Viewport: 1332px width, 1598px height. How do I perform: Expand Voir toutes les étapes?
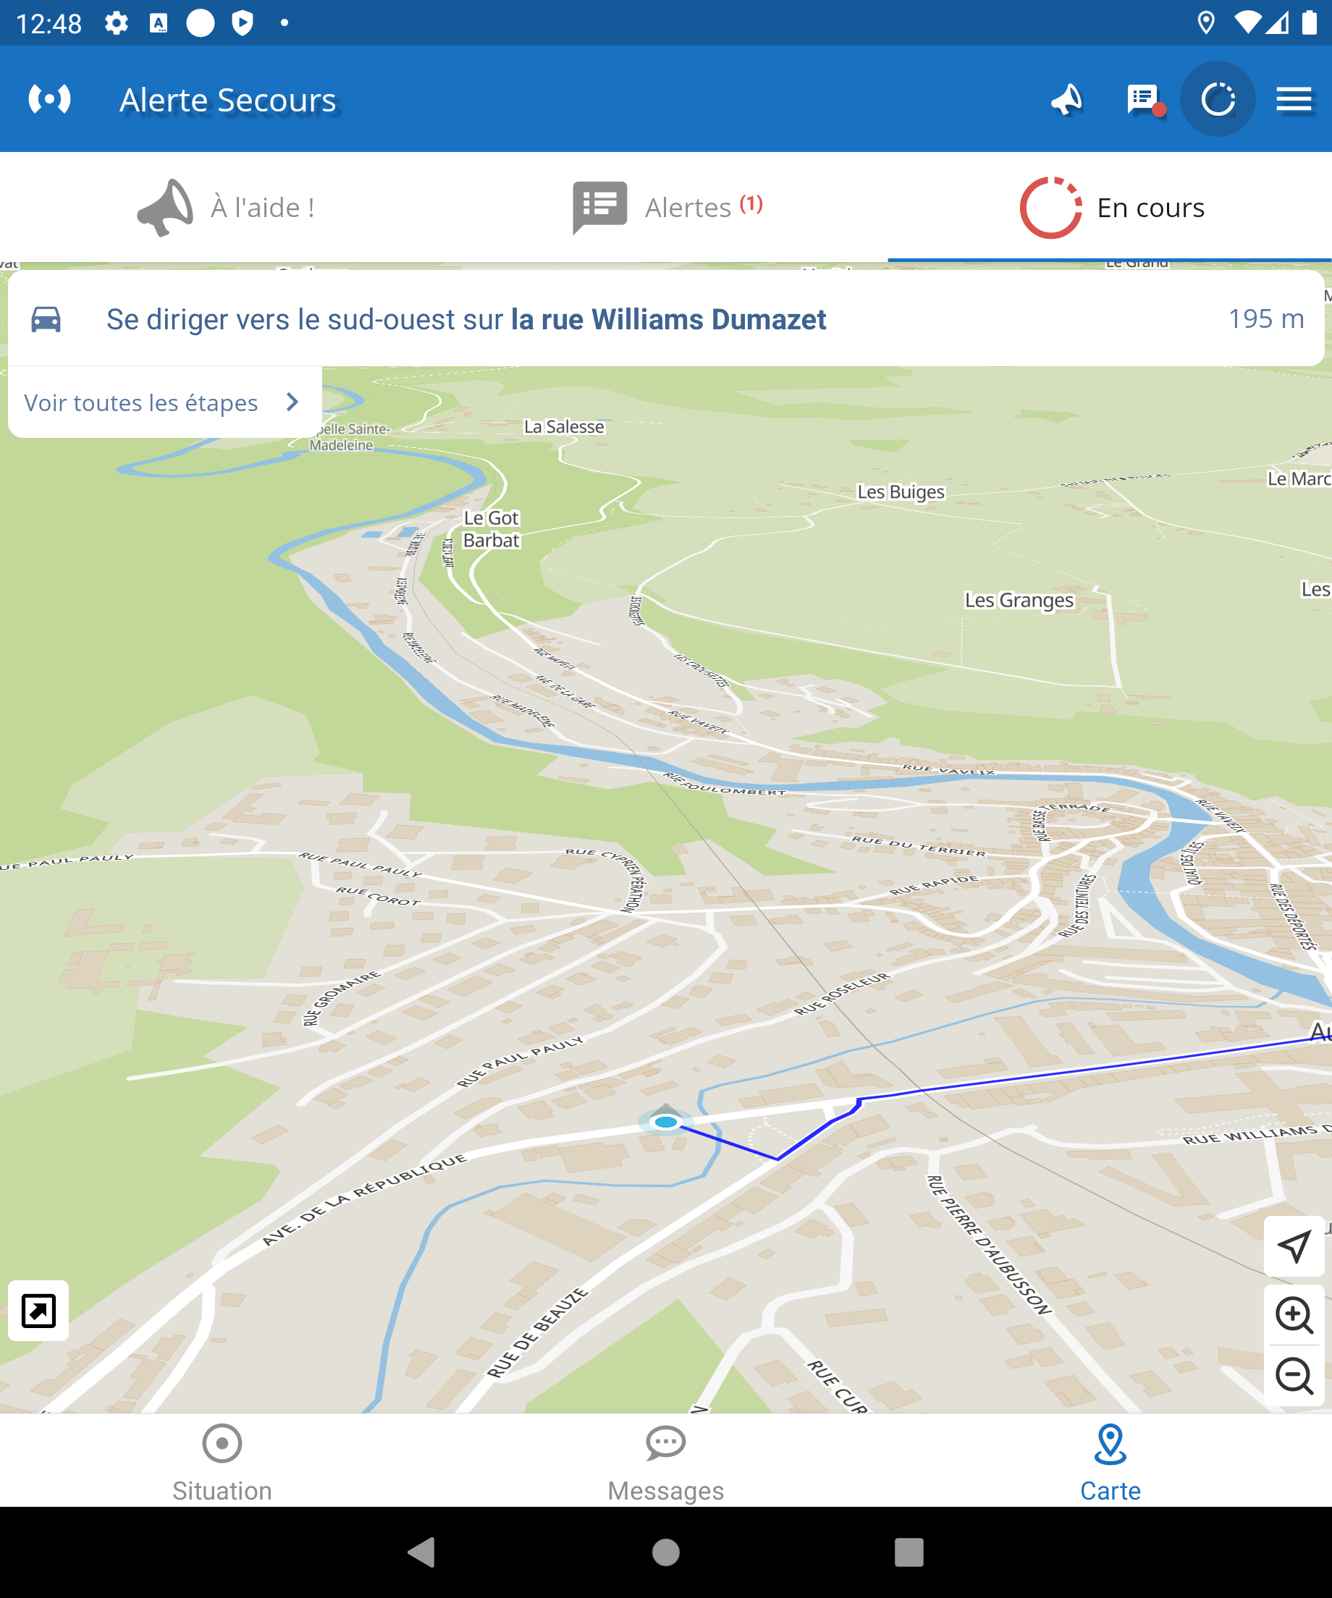(142, 402)
